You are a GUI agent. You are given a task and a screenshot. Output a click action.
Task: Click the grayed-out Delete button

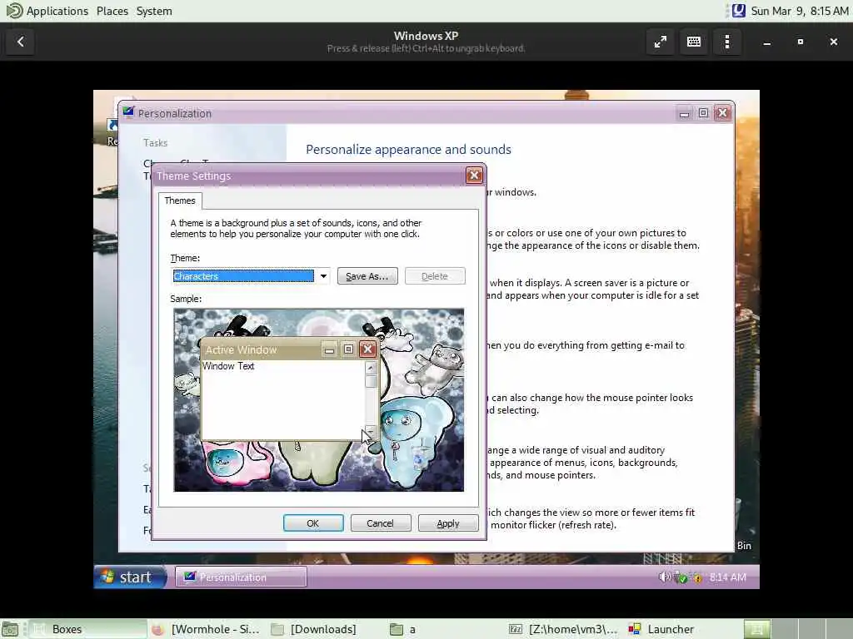tap(435, 276)
